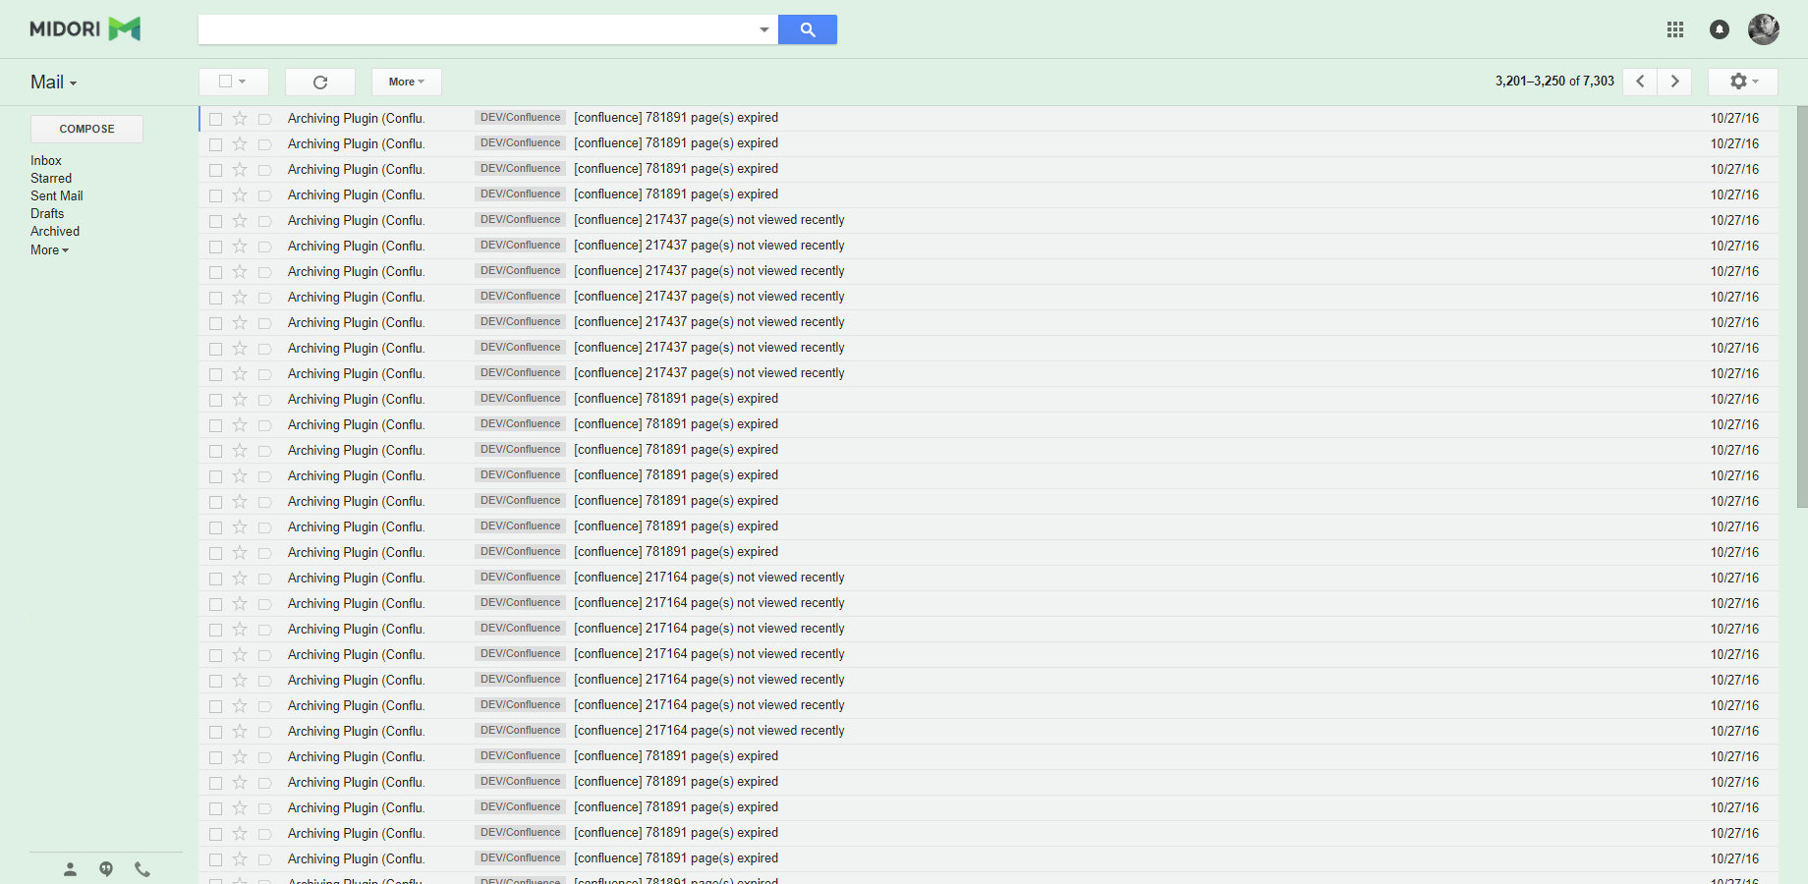Open the More actions toolbar dropdown

[x=406, y=82]
